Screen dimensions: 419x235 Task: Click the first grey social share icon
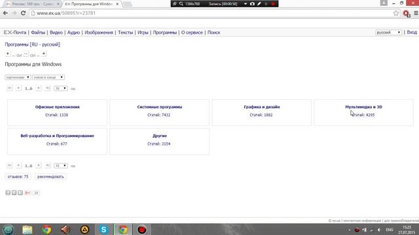tap(8, 193)
